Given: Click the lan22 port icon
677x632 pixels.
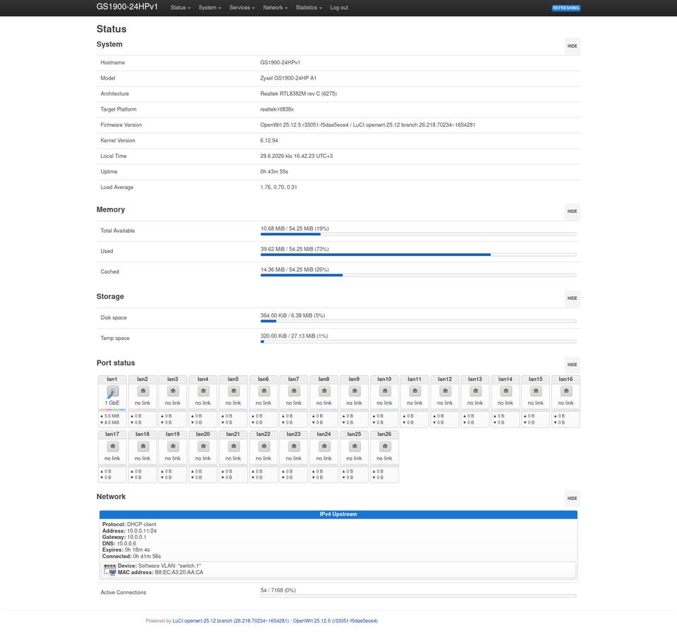Looking at the screenshot, I should point(263,446).
